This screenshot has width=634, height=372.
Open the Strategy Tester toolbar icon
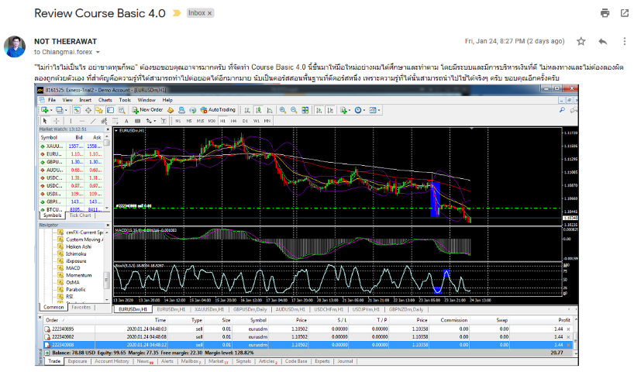pyautogui.click(x=122, y=110)
